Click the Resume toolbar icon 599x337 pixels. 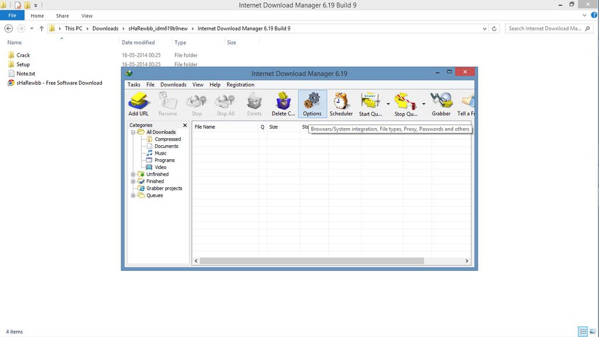168,104
